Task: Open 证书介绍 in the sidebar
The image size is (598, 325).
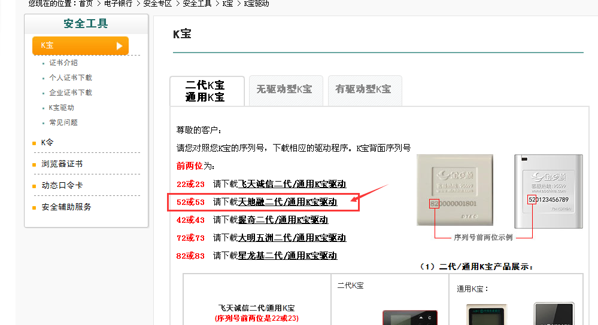Action: pos(63,63)
